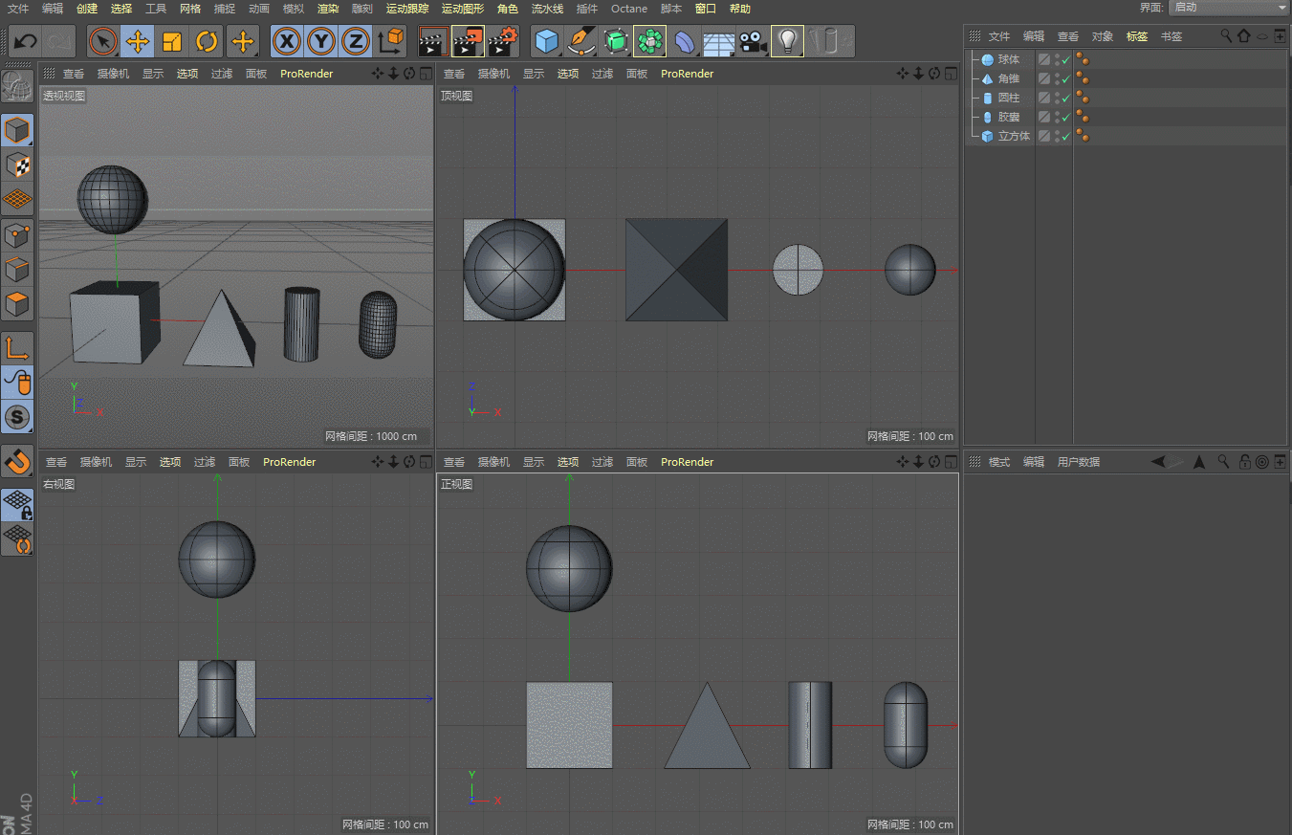
Task: Activate the Rotate tool
Action: (x=207, y=41)
